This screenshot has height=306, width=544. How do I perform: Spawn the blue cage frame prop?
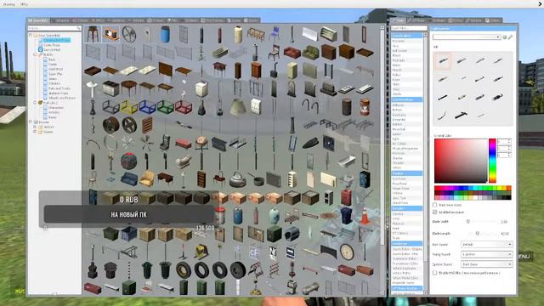pyautogui.click(x=147, y=106)
